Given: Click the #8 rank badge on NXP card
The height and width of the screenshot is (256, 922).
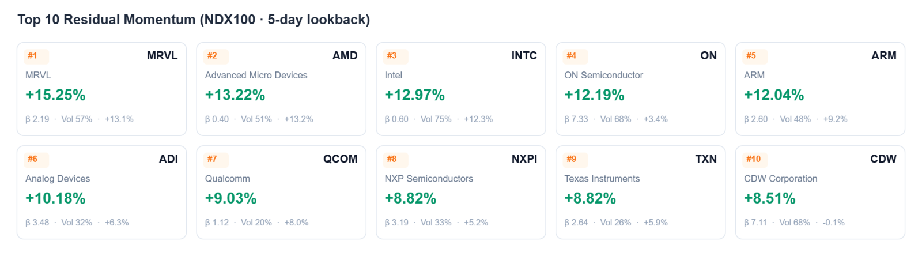Looking at the screenshot, I should click(x=396, y=159).
